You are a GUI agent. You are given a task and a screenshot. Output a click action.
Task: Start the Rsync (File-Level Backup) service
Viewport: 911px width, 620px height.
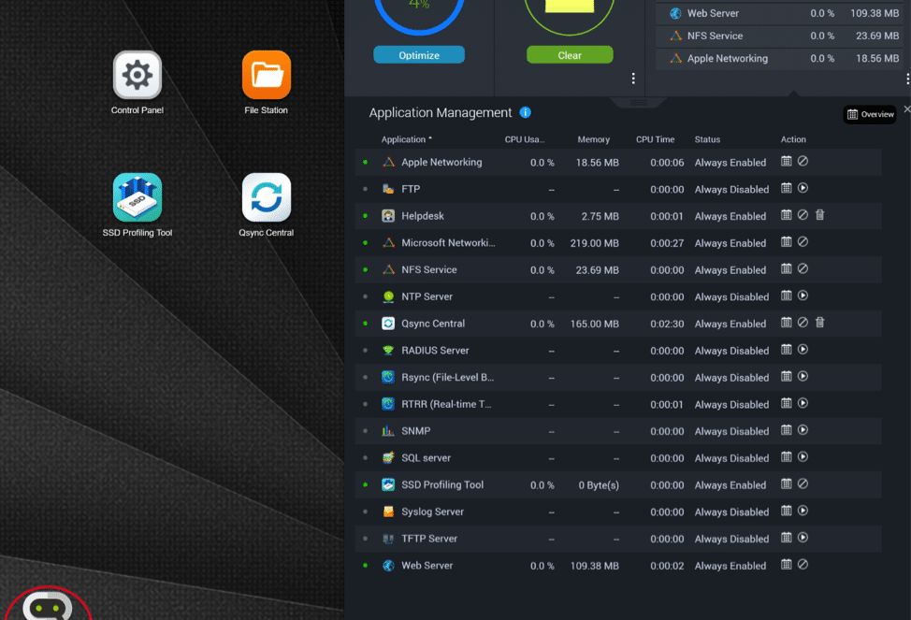pyautogui.click(x=803, y=377)
